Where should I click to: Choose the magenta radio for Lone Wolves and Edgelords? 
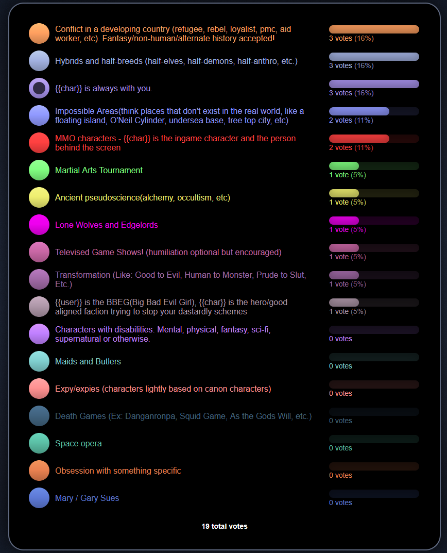[x=39, y=225]
